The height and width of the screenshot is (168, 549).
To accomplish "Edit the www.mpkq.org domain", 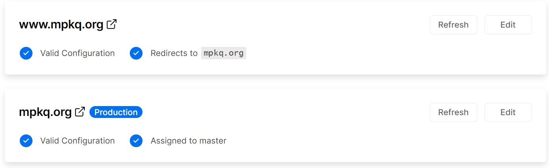I will point(508,25).
